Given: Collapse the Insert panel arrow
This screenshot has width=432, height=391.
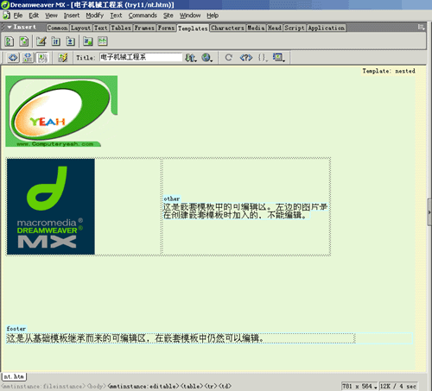Looking at the screenshot, I should click(x=10, y=27).
